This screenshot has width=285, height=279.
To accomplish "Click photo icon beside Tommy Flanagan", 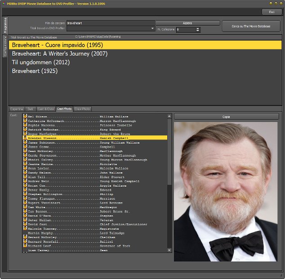I will tap(25, 198).
